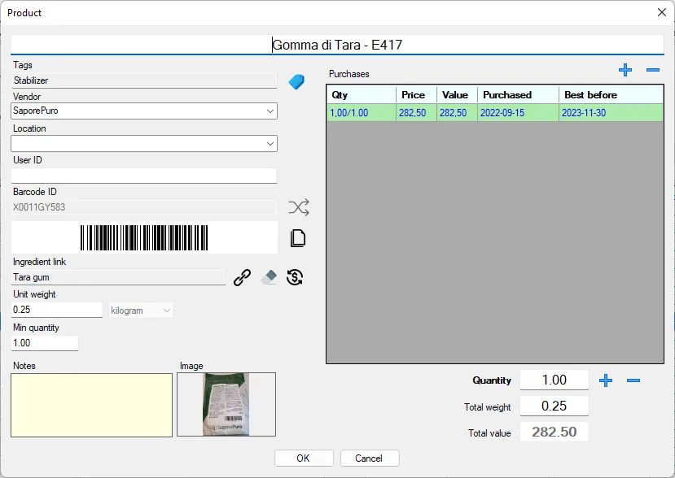Click the Cancel button
This screenshot has width=675, height=478.
point(370,458)
